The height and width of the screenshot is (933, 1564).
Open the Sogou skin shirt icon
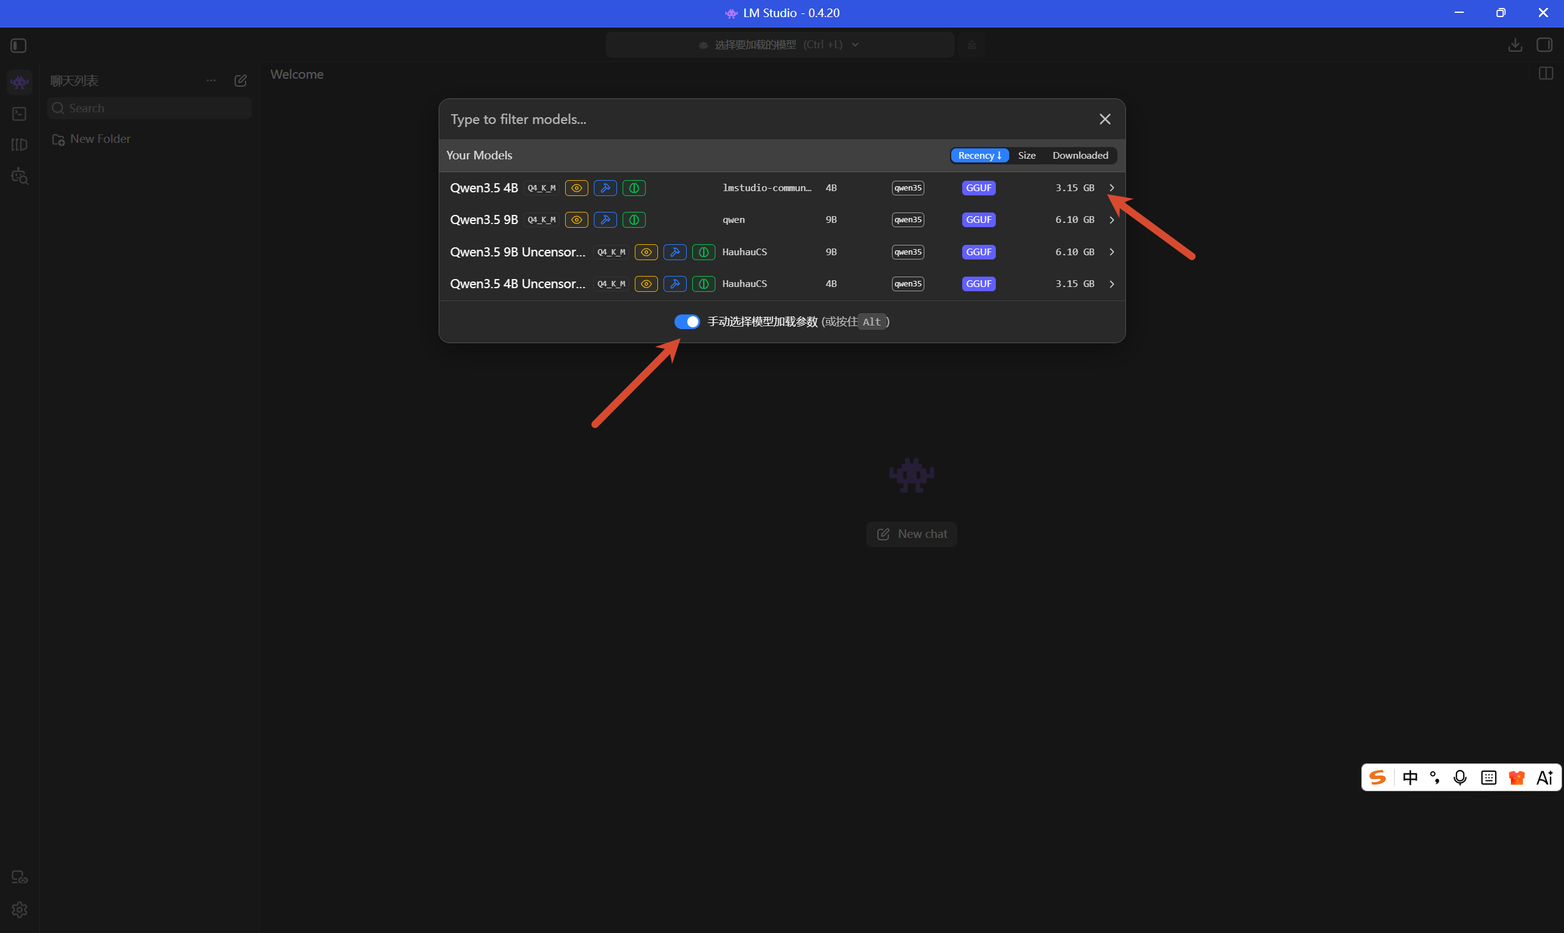[x=1516, y=778]
